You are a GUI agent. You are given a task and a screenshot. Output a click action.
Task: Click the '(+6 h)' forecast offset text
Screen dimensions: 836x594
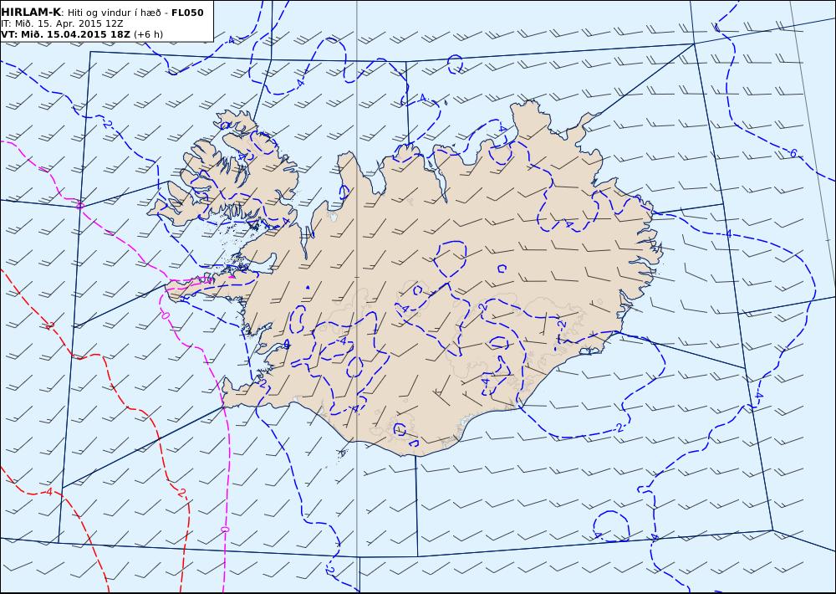[148, 34]
